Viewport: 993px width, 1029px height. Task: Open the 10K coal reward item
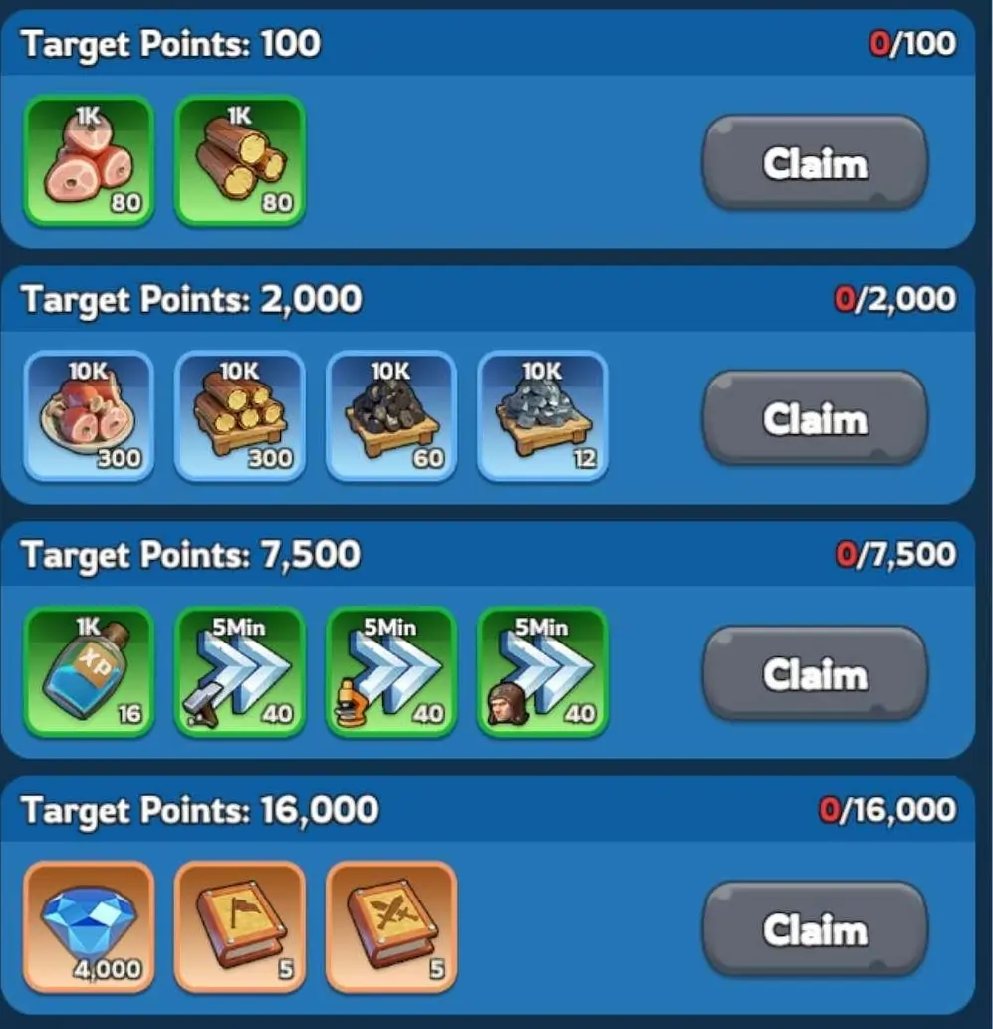[x=391, y=416]
